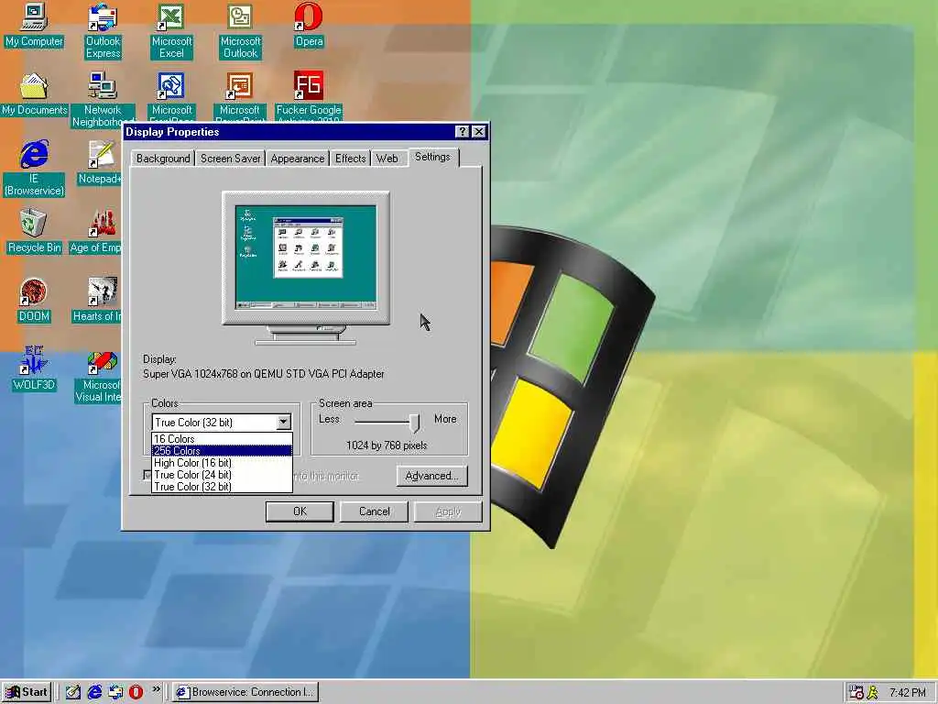Expand the quick launch overflow chevron
938x704 pixels.
pyautogui.click(x=156, y=689)
